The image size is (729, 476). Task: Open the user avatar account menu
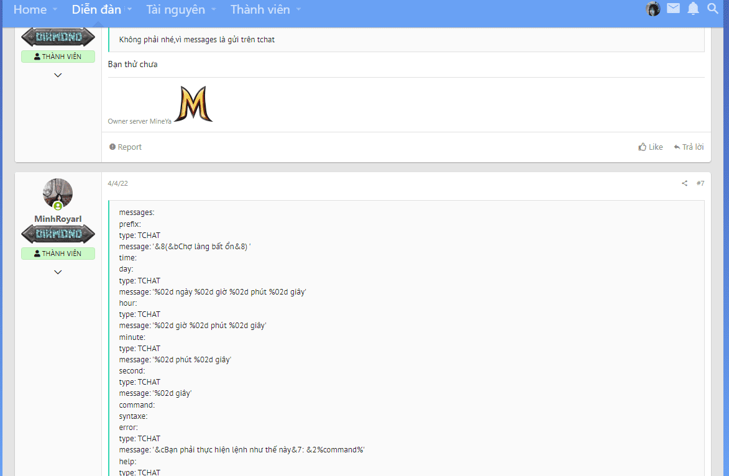653,8
